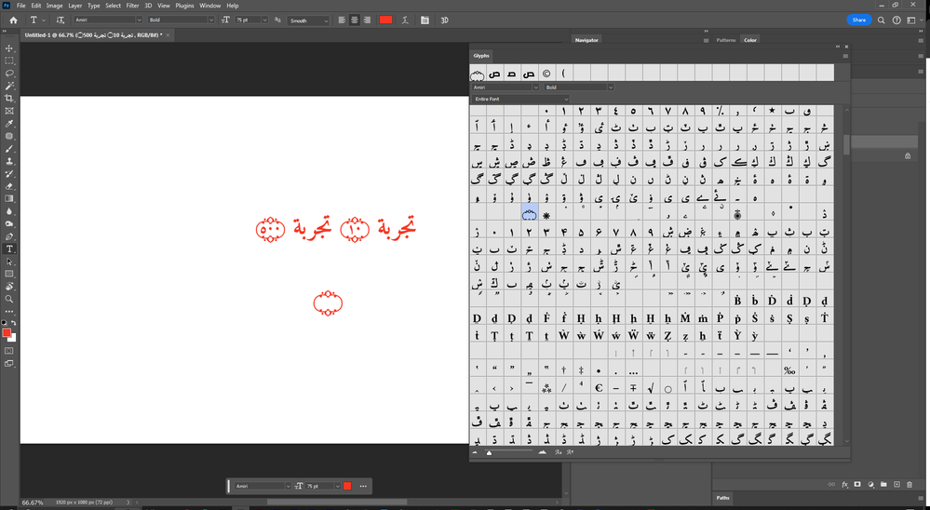Open the Window menu
The width and height of the screenshot is (930, 510).
coord(210,6)
